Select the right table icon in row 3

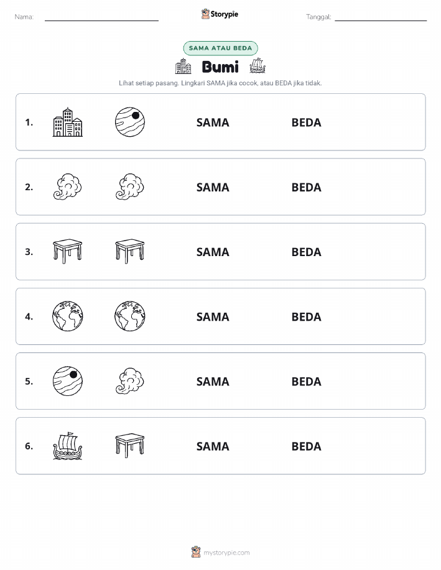click(130, 251)
